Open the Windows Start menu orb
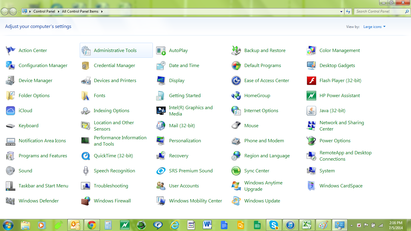This screenshot has height=231, width=411. pos(8,225)
